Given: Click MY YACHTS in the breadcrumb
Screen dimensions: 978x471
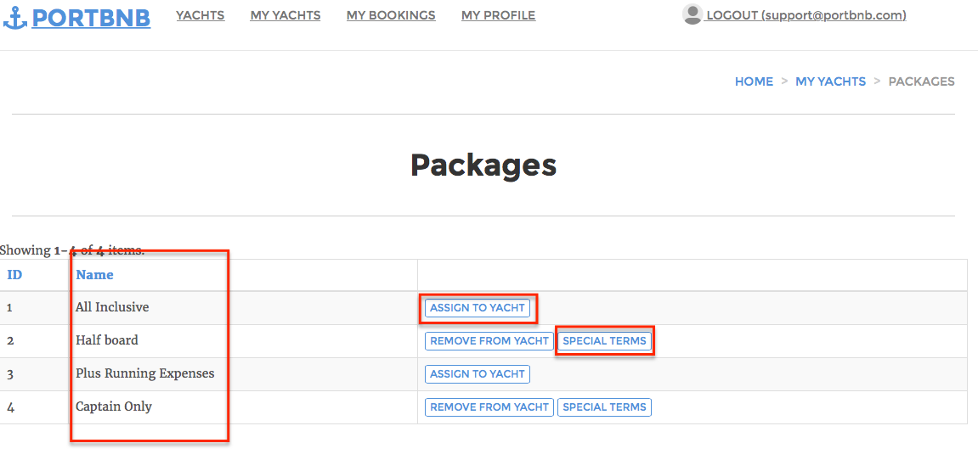Looking at the screenshot, I should coord(830,81).
